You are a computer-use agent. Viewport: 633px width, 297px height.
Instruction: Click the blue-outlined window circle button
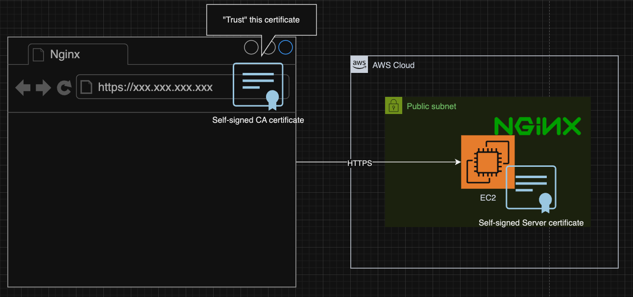pos(286,47)
